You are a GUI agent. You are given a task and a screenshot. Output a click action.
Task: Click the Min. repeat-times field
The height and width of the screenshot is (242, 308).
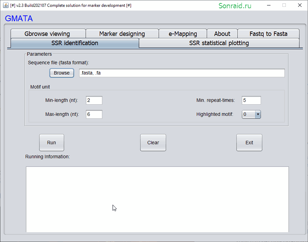tap(251, 100)
